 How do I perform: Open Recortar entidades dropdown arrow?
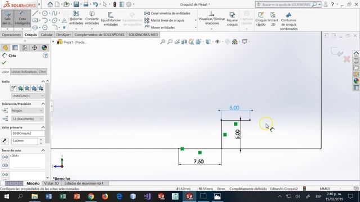[76, 29]
